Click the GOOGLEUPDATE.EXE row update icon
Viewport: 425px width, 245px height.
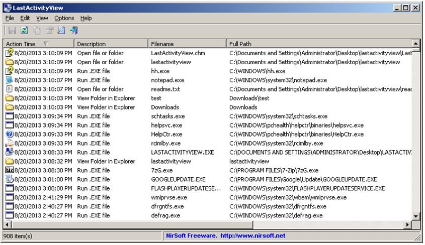click(10, 179)
